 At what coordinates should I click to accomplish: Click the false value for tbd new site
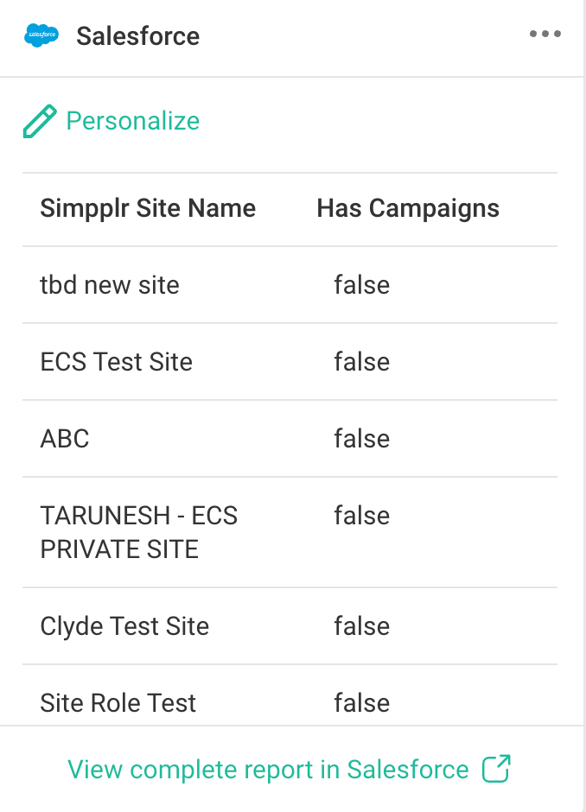click(361, 285)
